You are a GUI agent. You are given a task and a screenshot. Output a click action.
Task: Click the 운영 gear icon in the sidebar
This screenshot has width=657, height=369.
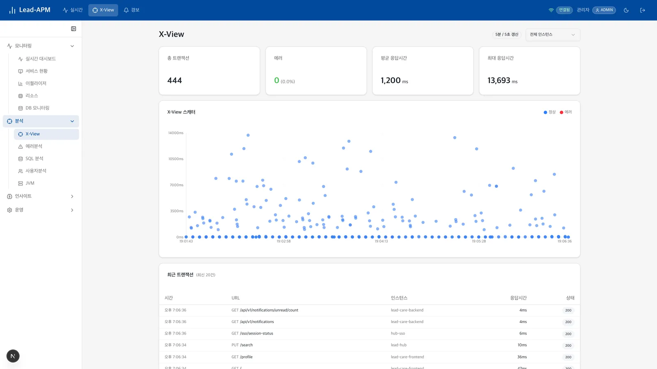click(9, 210)
